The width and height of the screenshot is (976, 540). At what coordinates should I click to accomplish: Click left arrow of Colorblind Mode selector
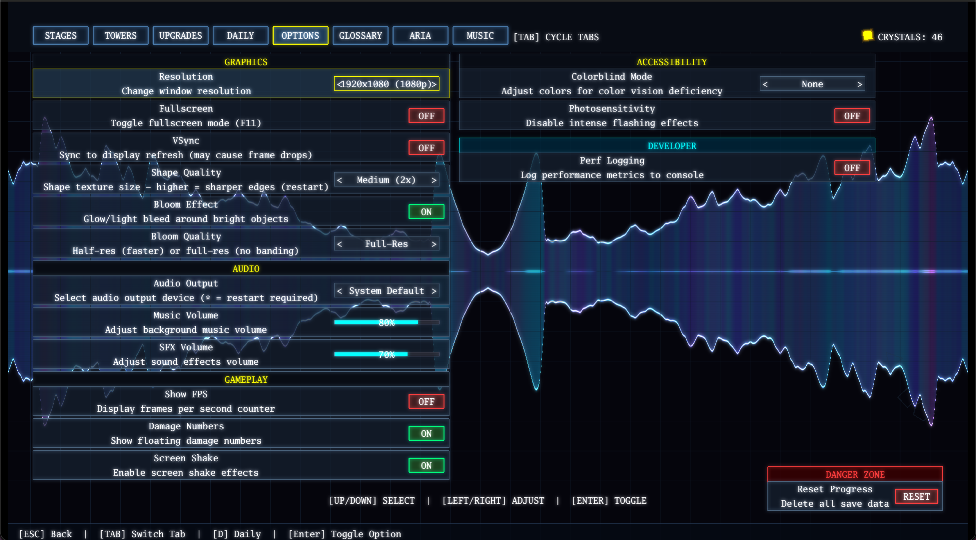pos(765,84)
